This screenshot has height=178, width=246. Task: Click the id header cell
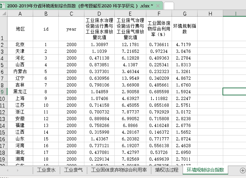click(46, 29)
